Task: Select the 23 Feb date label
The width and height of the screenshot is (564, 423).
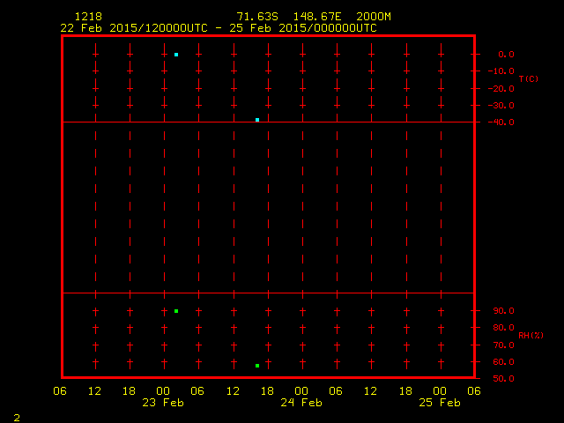Action: tap(163, 403)
